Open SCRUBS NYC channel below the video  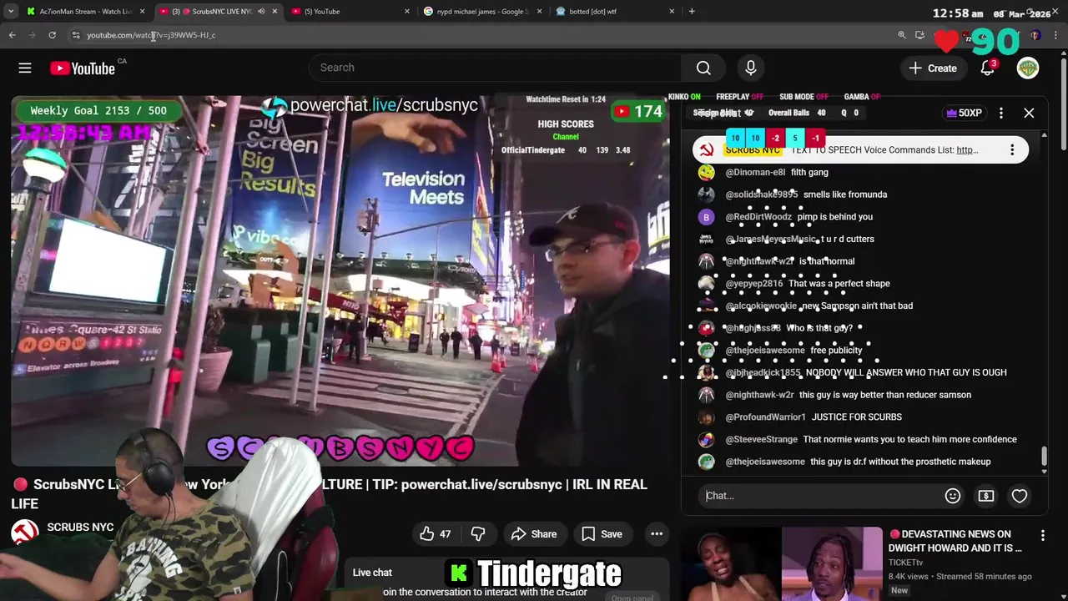coord(80,528)
